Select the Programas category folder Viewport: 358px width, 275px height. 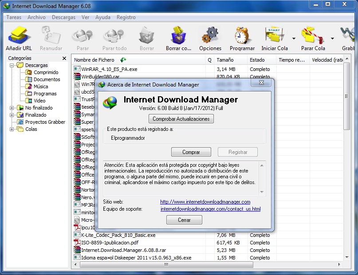[41, 94]
